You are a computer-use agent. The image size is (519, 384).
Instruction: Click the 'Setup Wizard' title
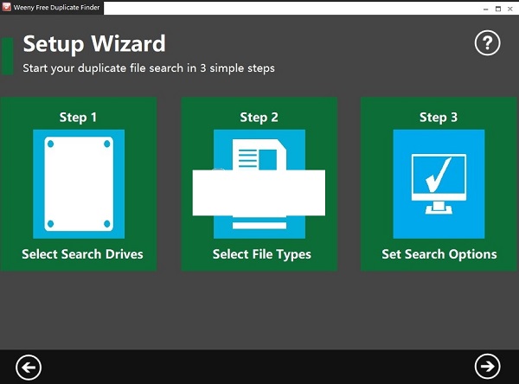click(94, 44)
